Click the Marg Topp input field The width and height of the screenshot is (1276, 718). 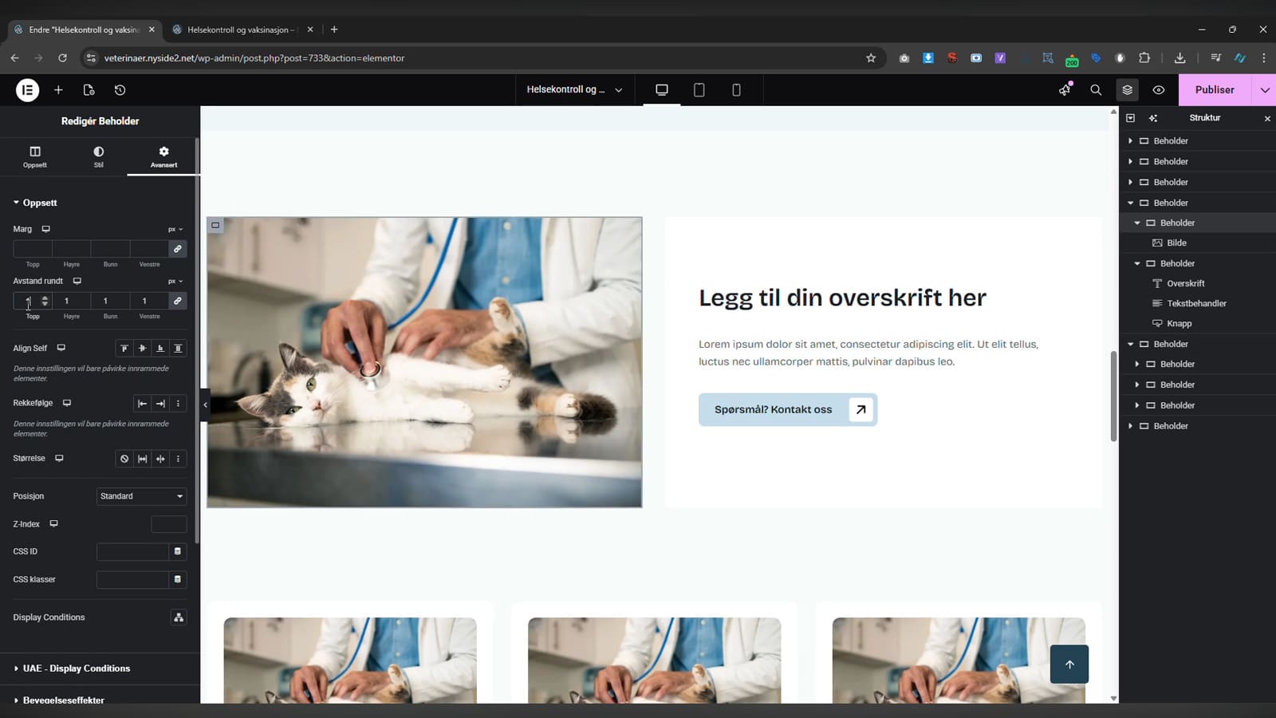[x=33, y=249]
